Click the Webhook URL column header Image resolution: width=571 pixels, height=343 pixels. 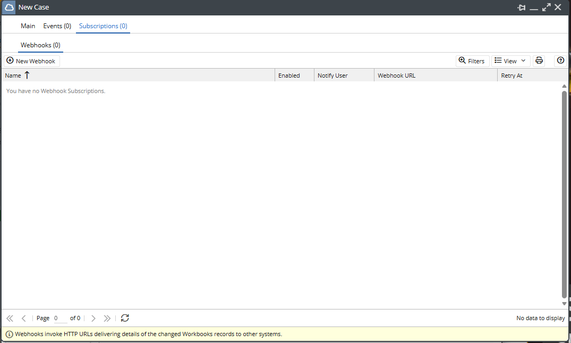(397, 76)
